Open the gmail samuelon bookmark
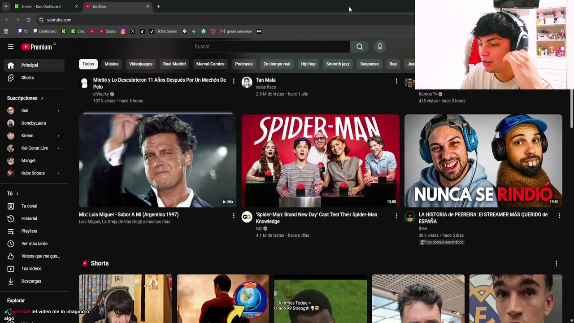574x323 pixels. (x=236, y=31)
